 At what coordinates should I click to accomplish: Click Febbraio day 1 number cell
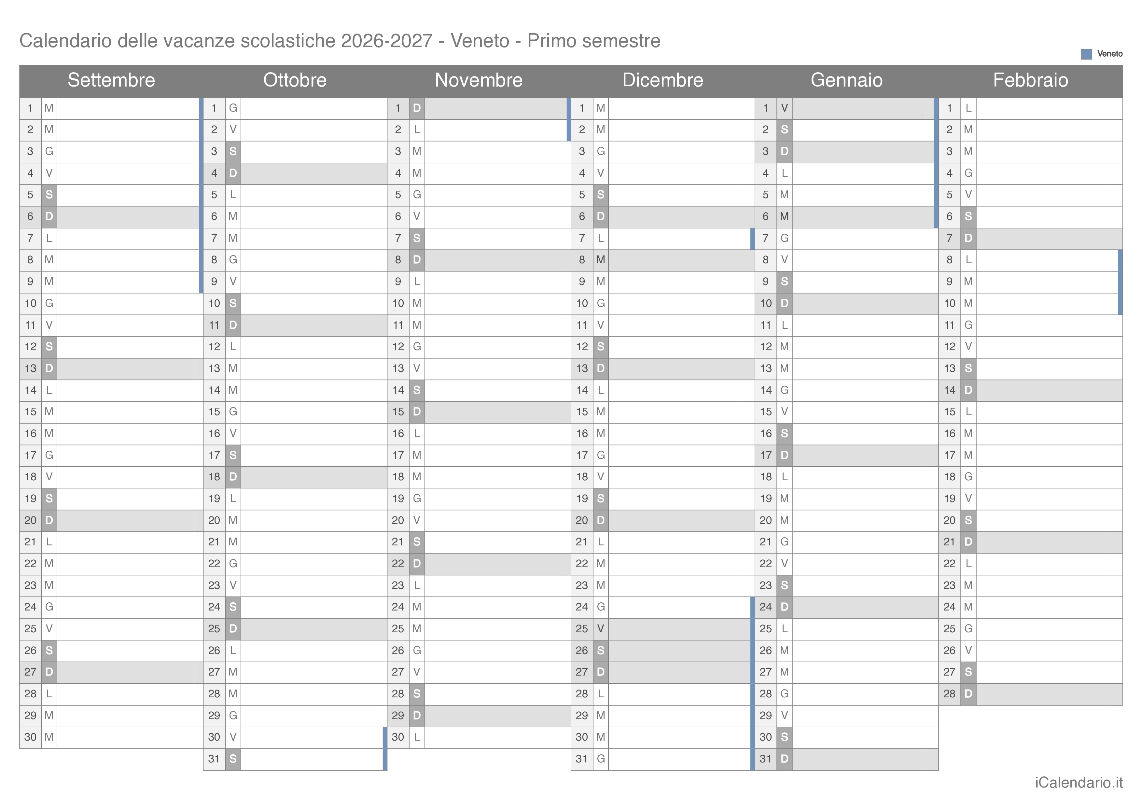coord(949,108)
